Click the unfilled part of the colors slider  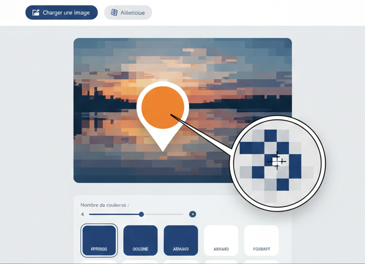163,214
